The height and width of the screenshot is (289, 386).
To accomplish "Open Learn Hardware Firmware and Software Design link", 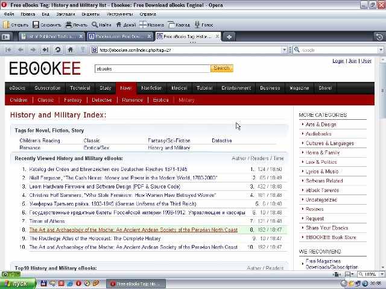I will click(105, 187).
